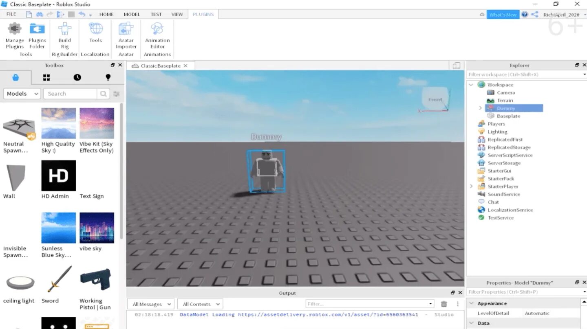Launch the Build Rig tool
587x329 pixels.
coord(64,36)
